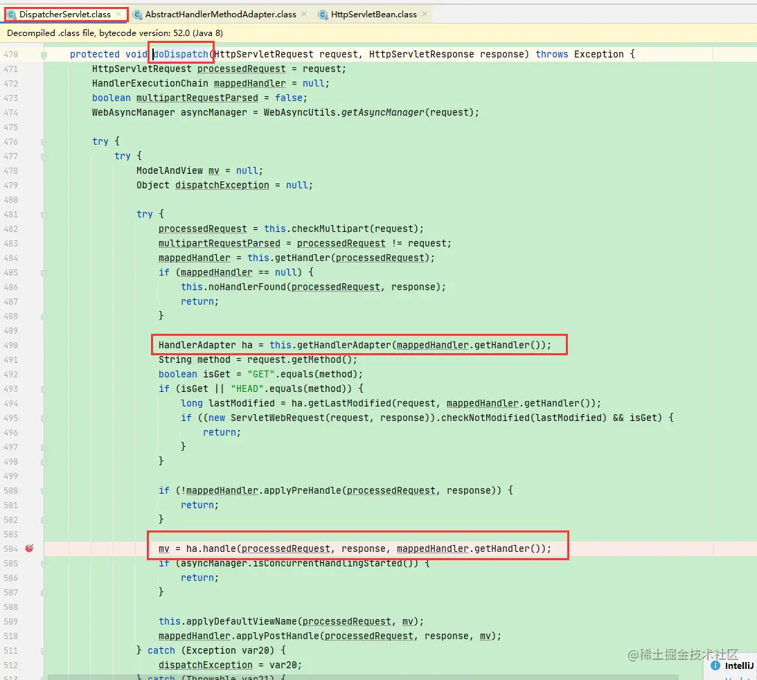Click ServletWebRequest on line 495
Image resolution: width=757 pixels, height=680 pixels.
tap(278, 418)
